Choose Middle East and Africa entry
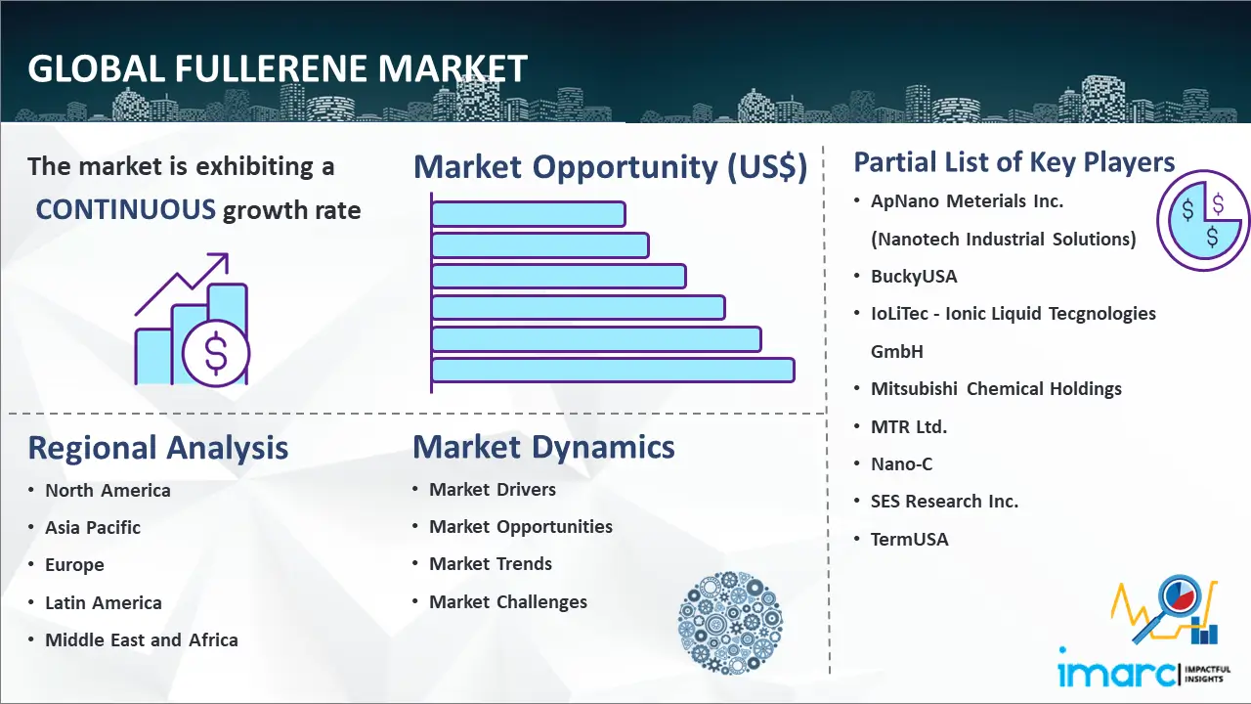Image resolution: width=1251 pixels, height=704 pixels. tap(142, 640)
